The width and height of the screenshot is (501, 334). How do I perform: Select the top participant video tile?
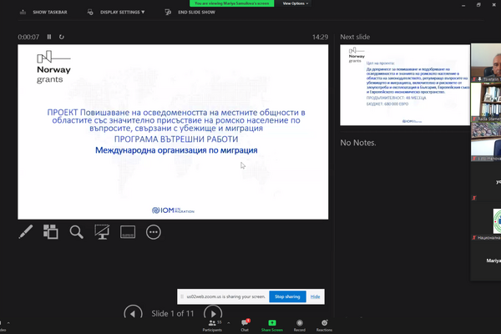[x=486, y=63]
